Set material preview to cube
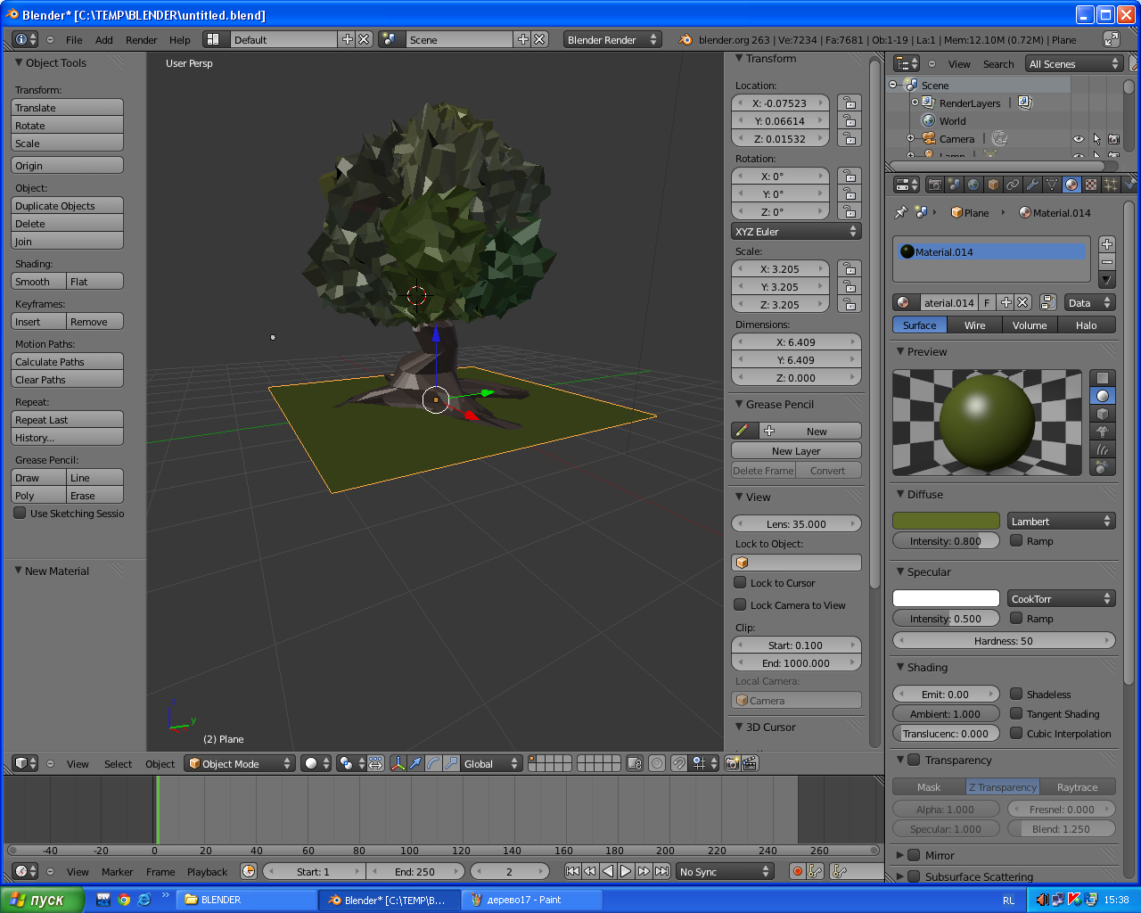The image size is (1141, 913). 1103,414
